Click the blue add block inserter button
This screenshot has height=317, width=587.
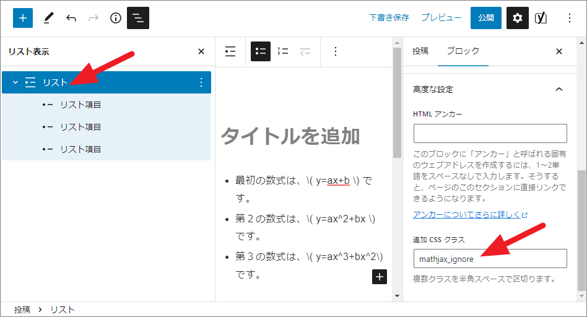click(23, 18)
